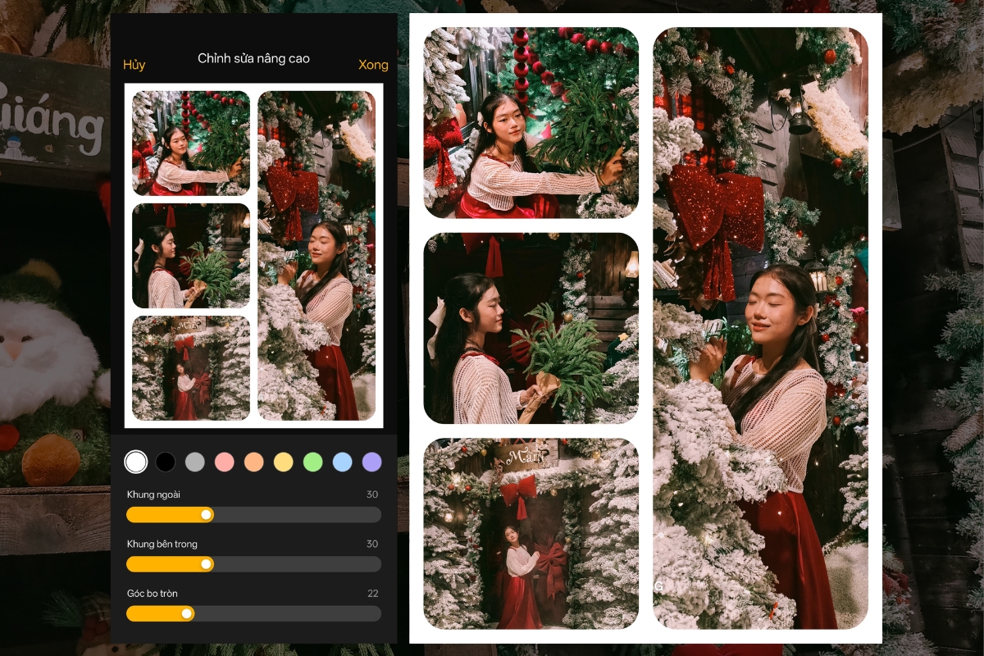Click the Khung bên trong slider handle
This screenshot has width=984, height=656.
tap(207, 564)
